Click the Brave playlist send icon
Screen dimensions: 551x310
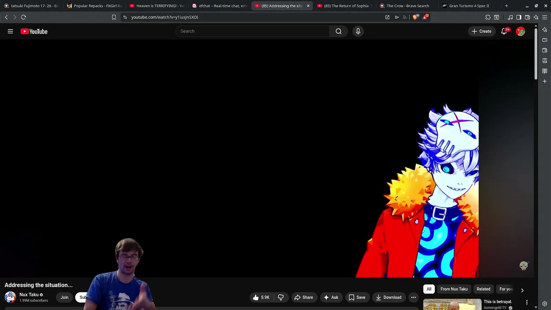click(x=396, y=17)
